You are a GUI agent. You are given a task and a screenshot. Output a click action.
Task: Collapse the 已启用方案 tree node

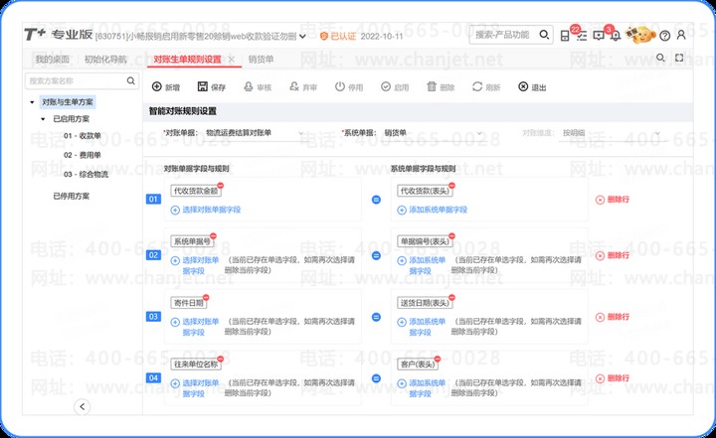pos(43,119)
